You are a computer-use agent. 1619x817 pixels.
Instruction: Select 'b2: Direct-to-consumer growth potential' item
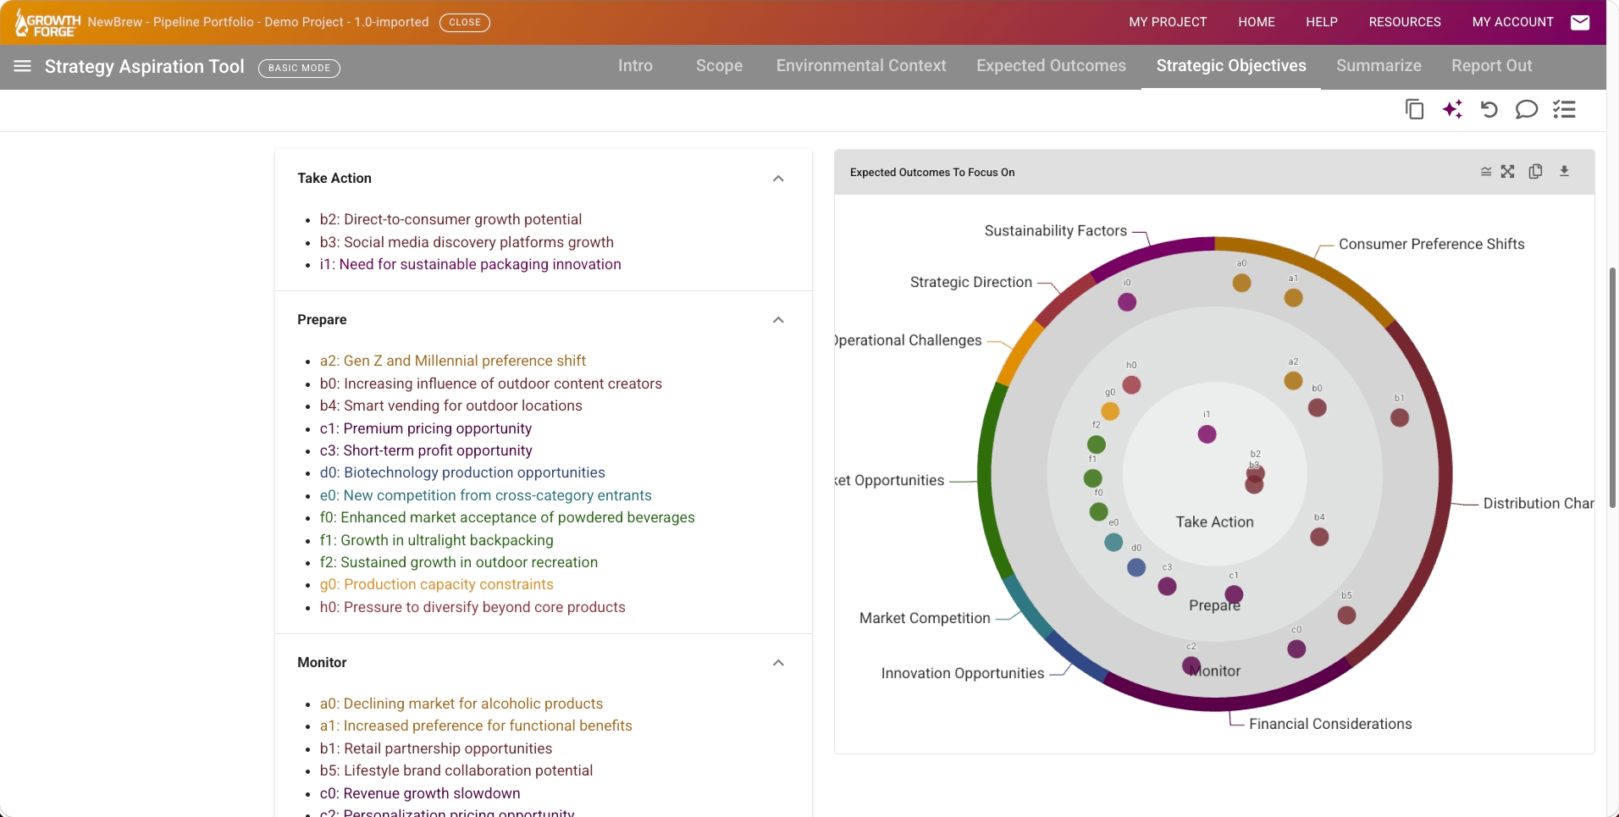450,219
